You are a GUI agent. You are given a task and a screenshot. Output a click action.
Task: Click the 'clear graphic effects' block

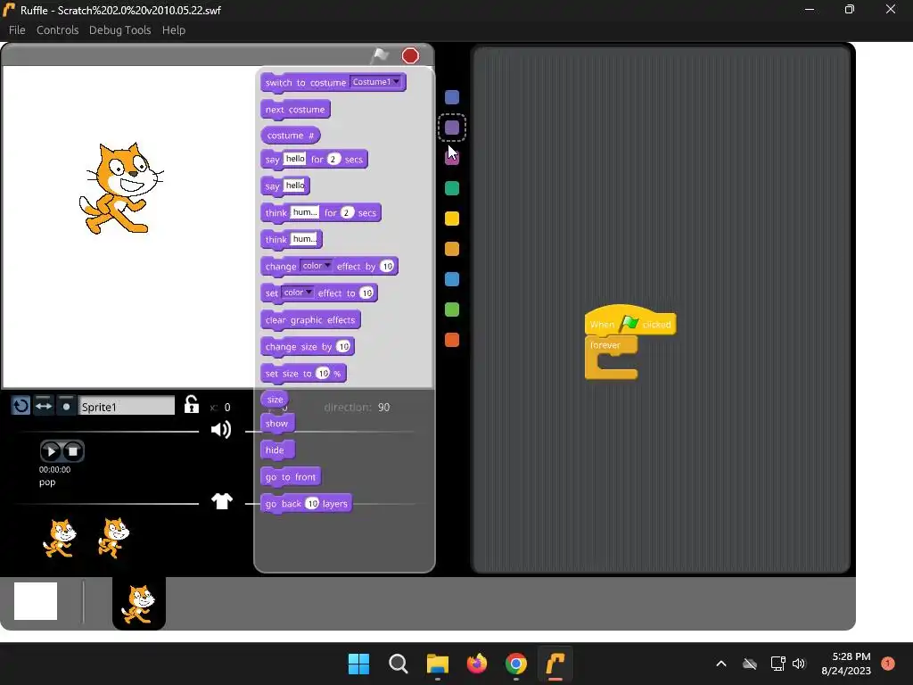pos(310,320)
